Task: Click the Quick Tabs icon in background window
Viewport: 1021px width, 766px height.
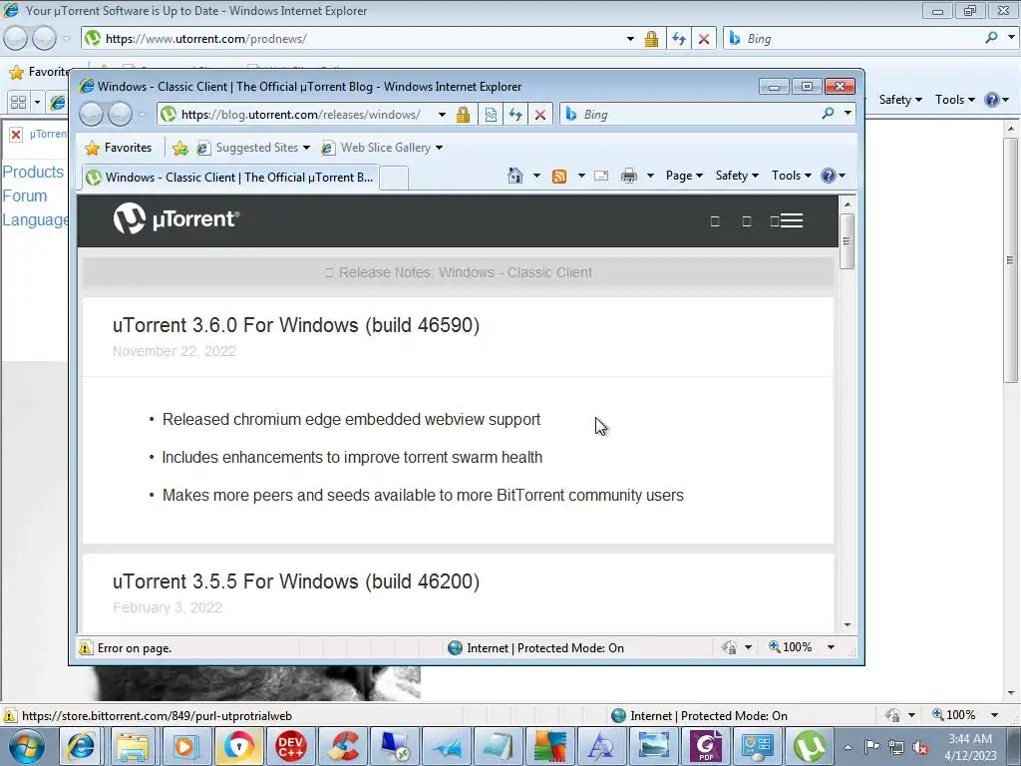Action: coord(19,103)
